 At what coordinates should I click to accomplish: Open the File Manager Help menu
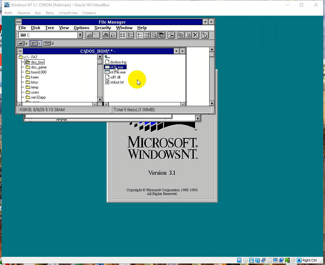click(x=142, y=28)
